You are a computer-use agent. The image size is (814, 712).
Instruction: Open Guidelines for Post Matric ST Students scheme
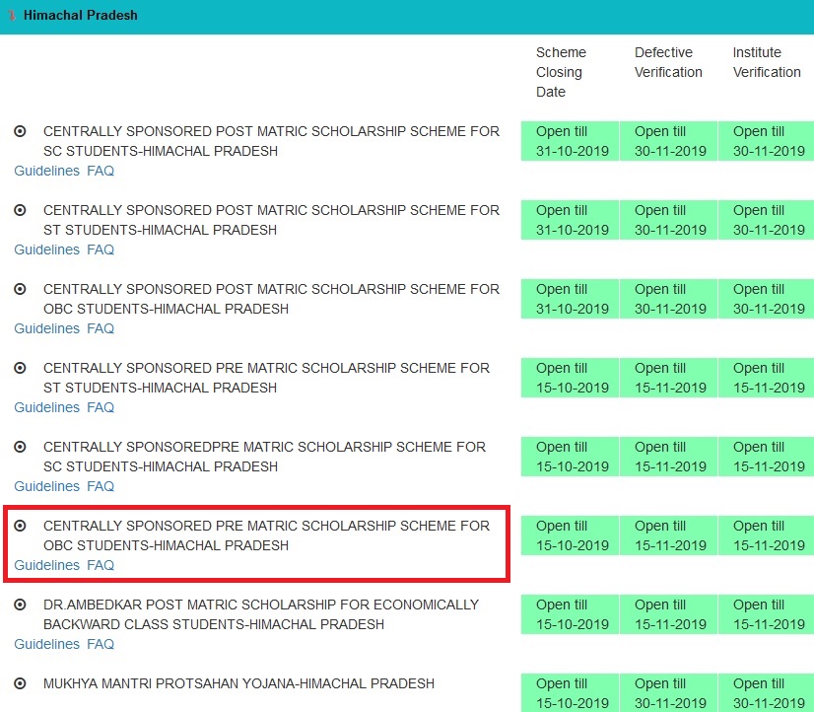(x=46, y=249)
